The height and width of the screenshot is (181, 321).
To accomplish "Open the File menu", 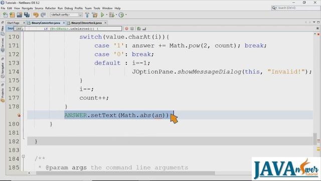I will pyautogui.click(x=3, y=8).
